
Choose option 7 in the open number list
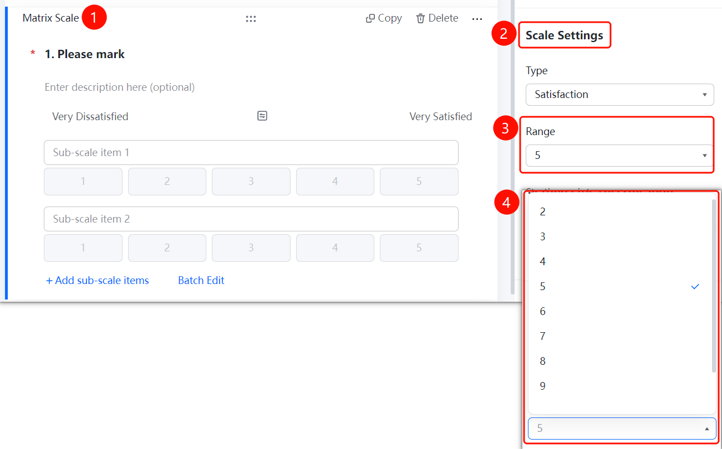619,336
